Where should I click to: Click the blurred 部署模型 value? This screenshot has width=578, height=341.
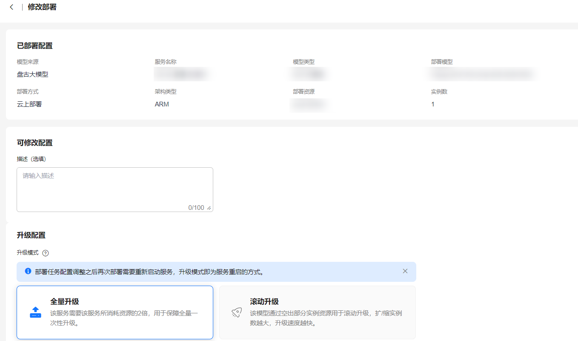[481, 75]
